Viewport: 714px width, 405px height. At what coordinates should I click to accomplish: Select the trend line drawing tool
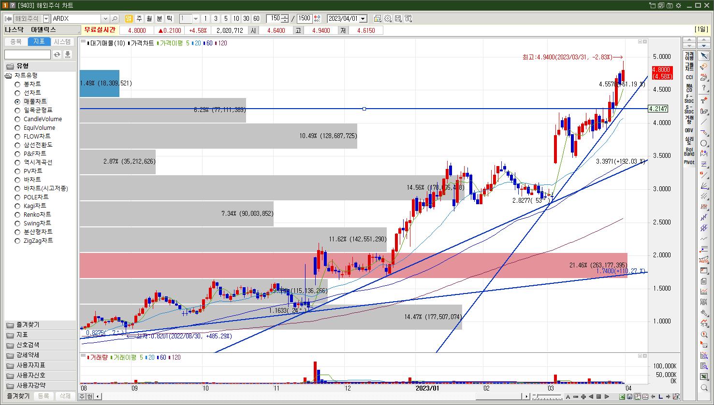click(x=704, y=122)
